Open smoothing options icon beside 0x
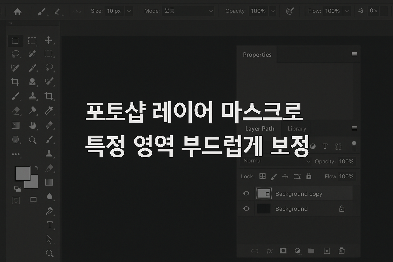Screen dimensions: 393x262 (361, 11)
